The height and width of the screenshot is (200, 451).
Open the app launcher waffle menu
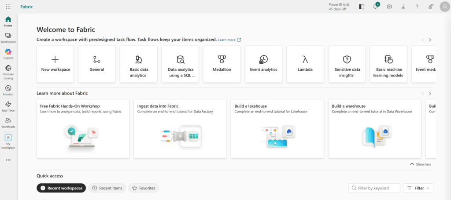pyautogui.click(x=8, y=7)
